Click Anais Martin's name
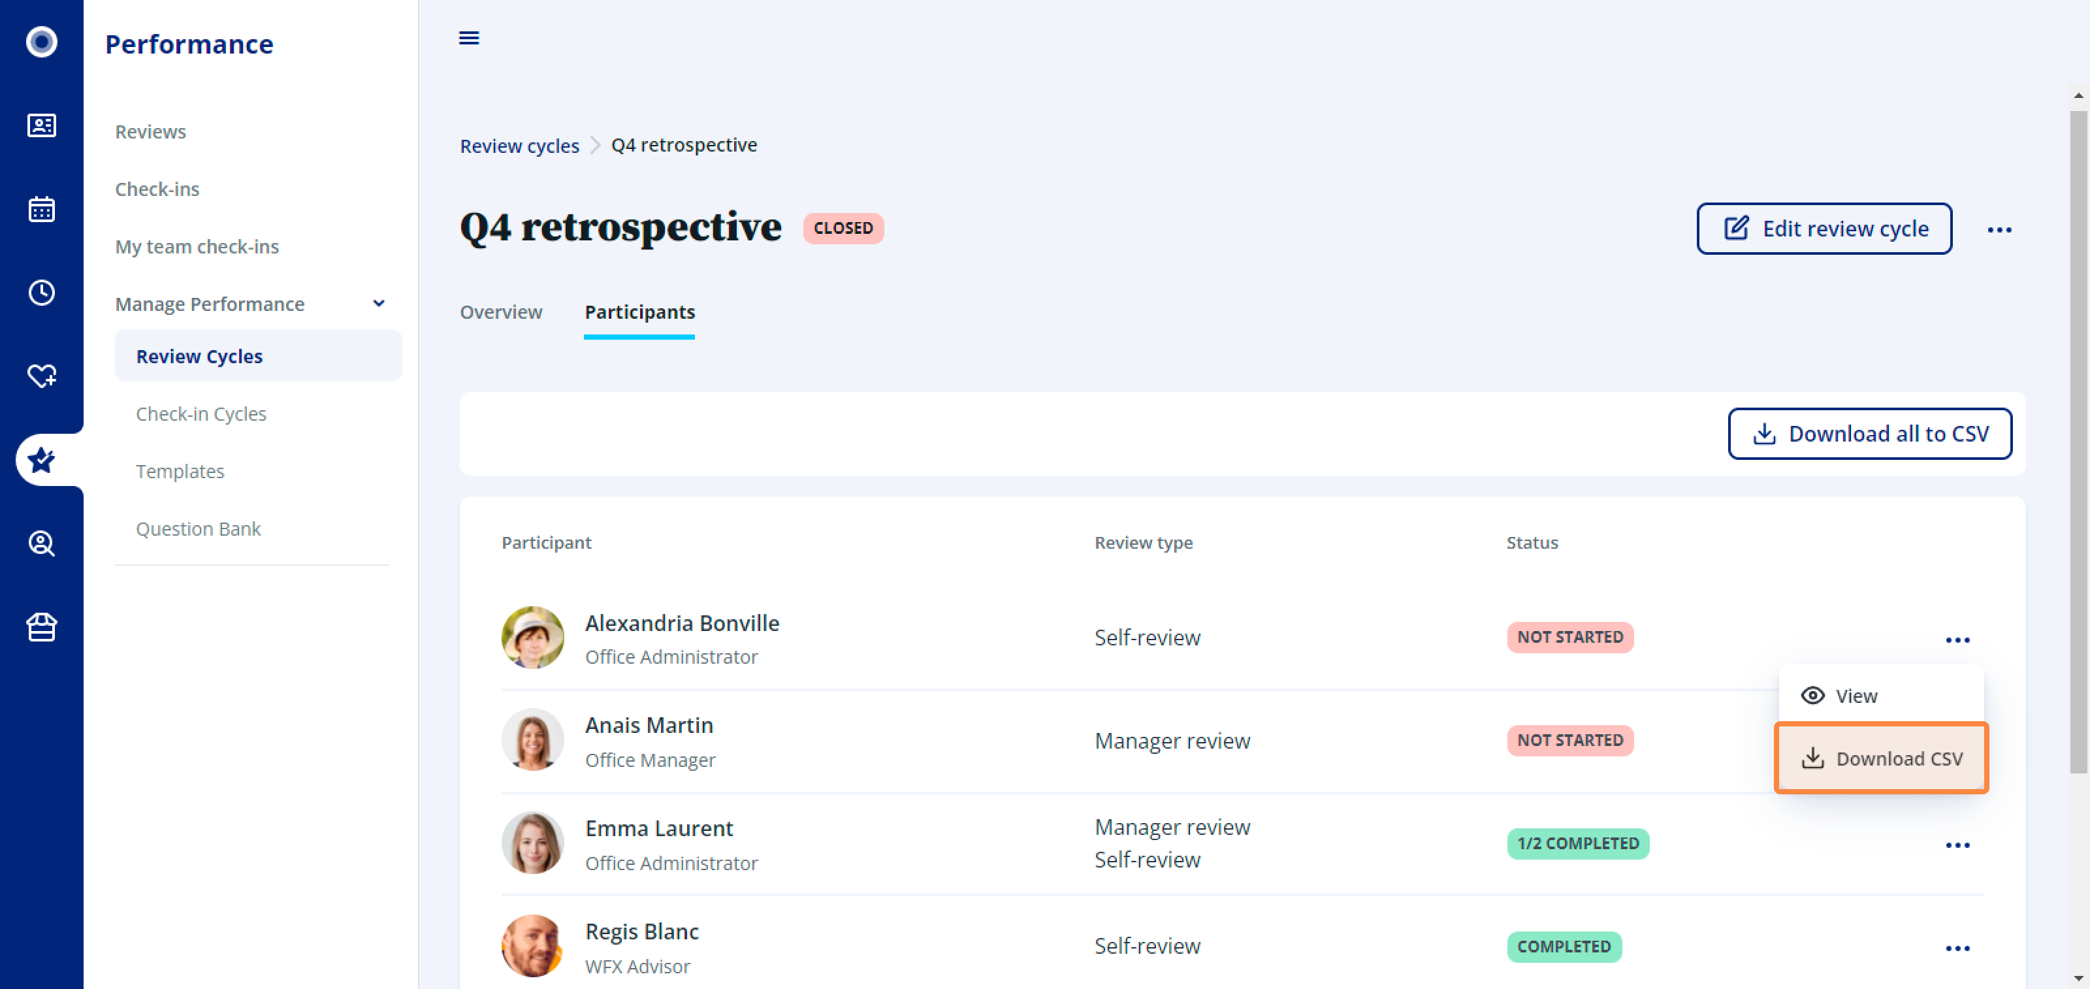This screenshot has height=989, width=2090. 649,725
